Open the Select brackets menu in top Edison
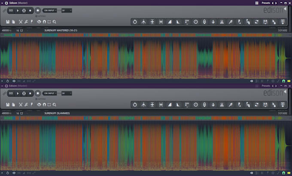 tap(49, 22)
